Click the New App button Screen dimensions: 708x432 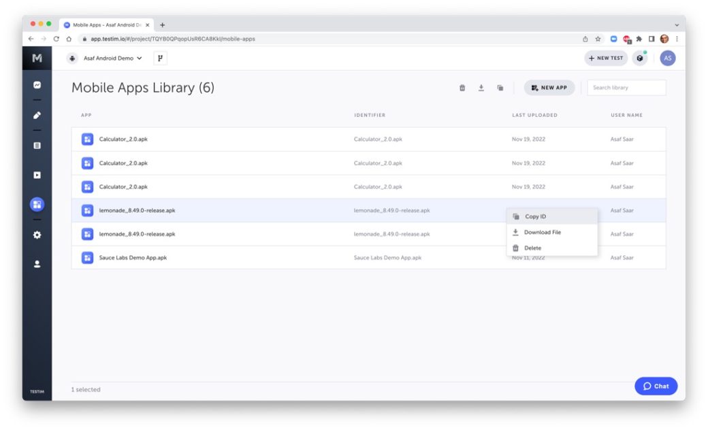pyautogui.click(x=549, y=87)
